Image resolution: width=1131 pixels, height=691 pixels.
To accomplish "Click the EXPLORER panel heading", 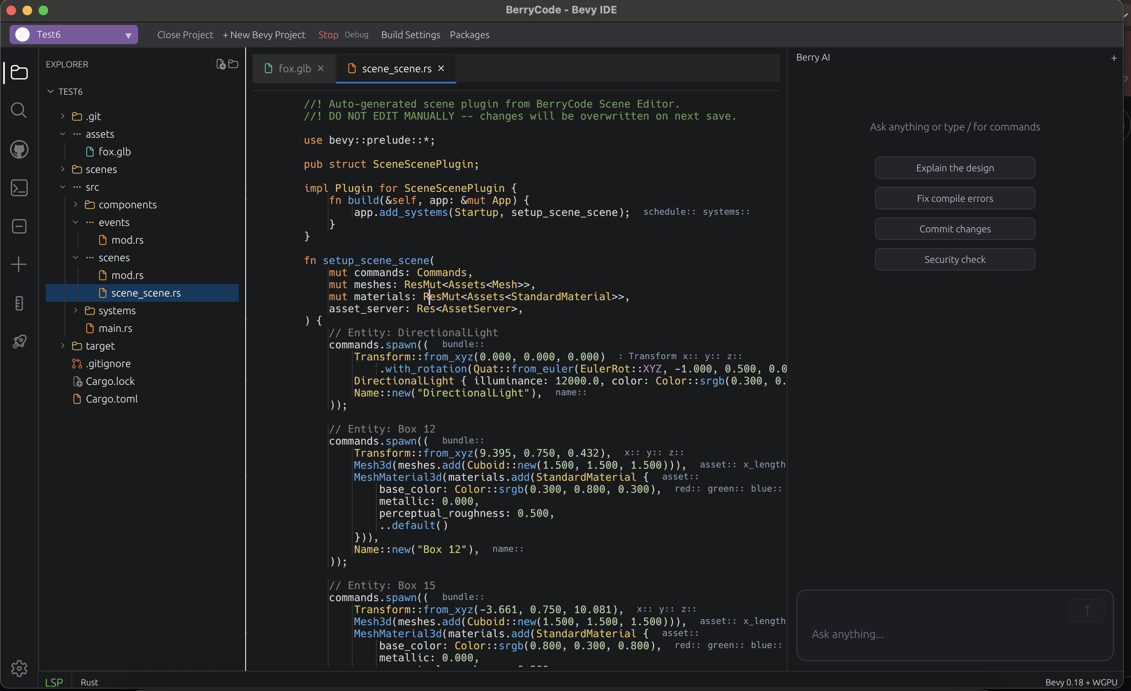I will pyautogui.click(x=67, y=64).
